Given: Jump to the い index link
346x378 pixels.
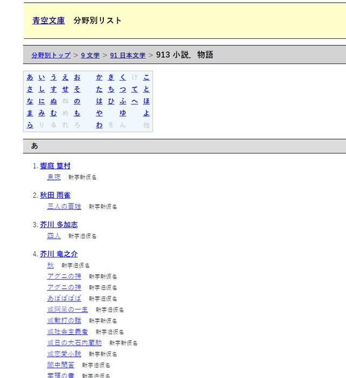Looking at the screenshot, I should coord(42,77).
